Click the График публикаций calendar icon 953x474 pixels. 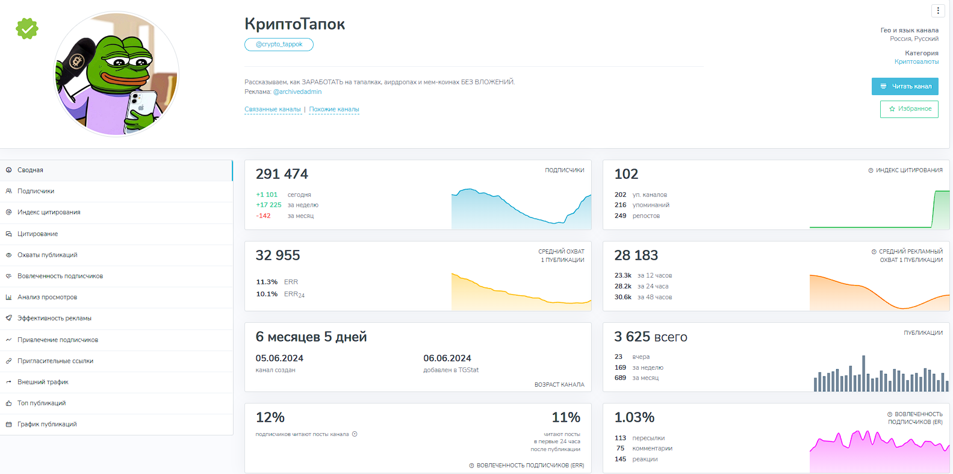pyautogui.click(x=8, y=425)
